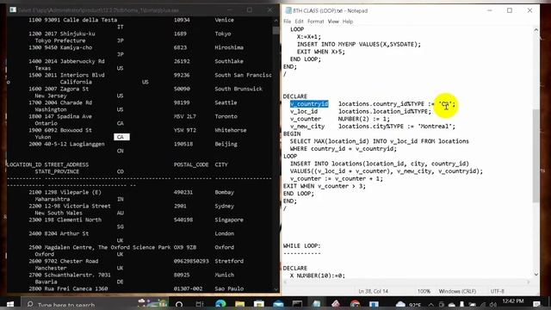Click v_counter NUMBER(2) declaration line
The height and width of the screenshot is (310, 551).
pyautogui.click(x=340, y=119)
